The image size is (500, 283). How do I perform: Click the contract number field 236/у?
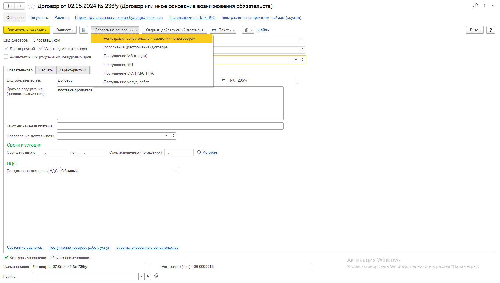click(267, 80)
